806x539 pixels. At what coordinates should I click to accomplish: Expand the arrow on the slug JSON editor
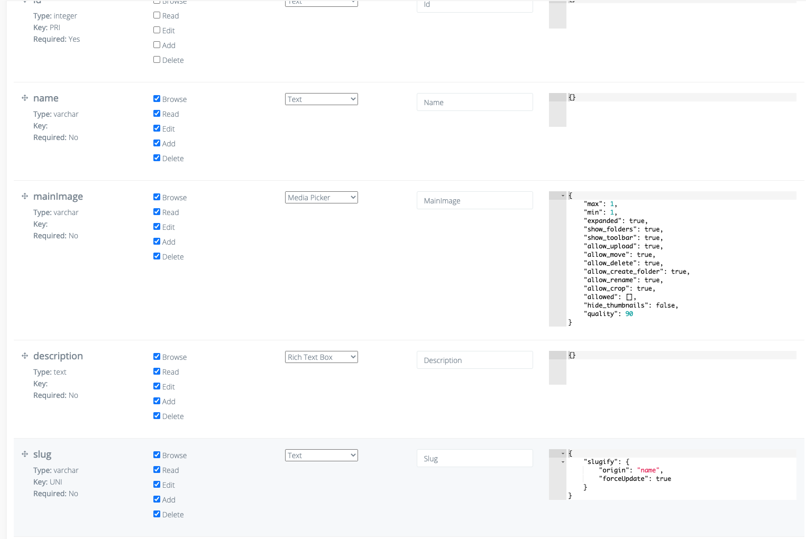562,453
